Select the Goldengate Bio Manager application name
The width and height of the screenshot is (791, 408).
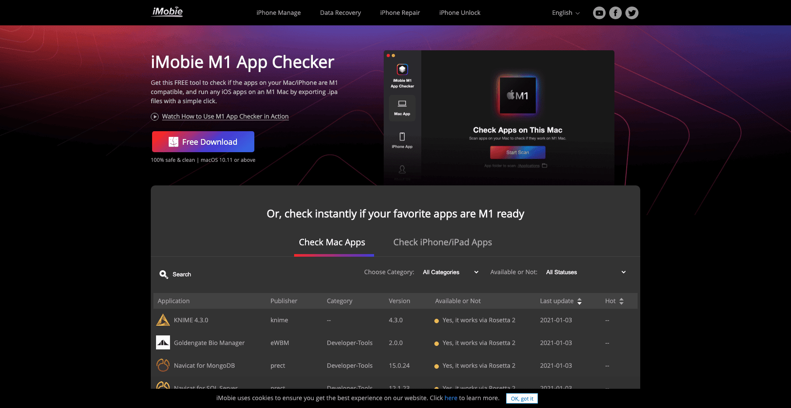tap(209, 343)
